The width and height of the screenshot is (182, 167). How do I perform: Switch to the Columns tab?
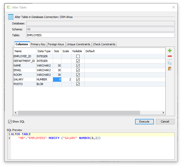pos(22,44)
